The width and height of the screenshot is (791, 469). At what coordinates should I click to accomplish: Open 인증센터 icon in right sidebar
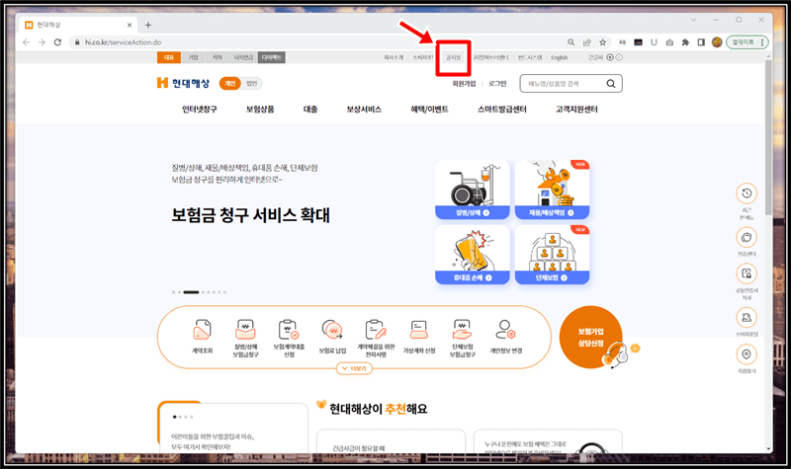click(747, 237)
